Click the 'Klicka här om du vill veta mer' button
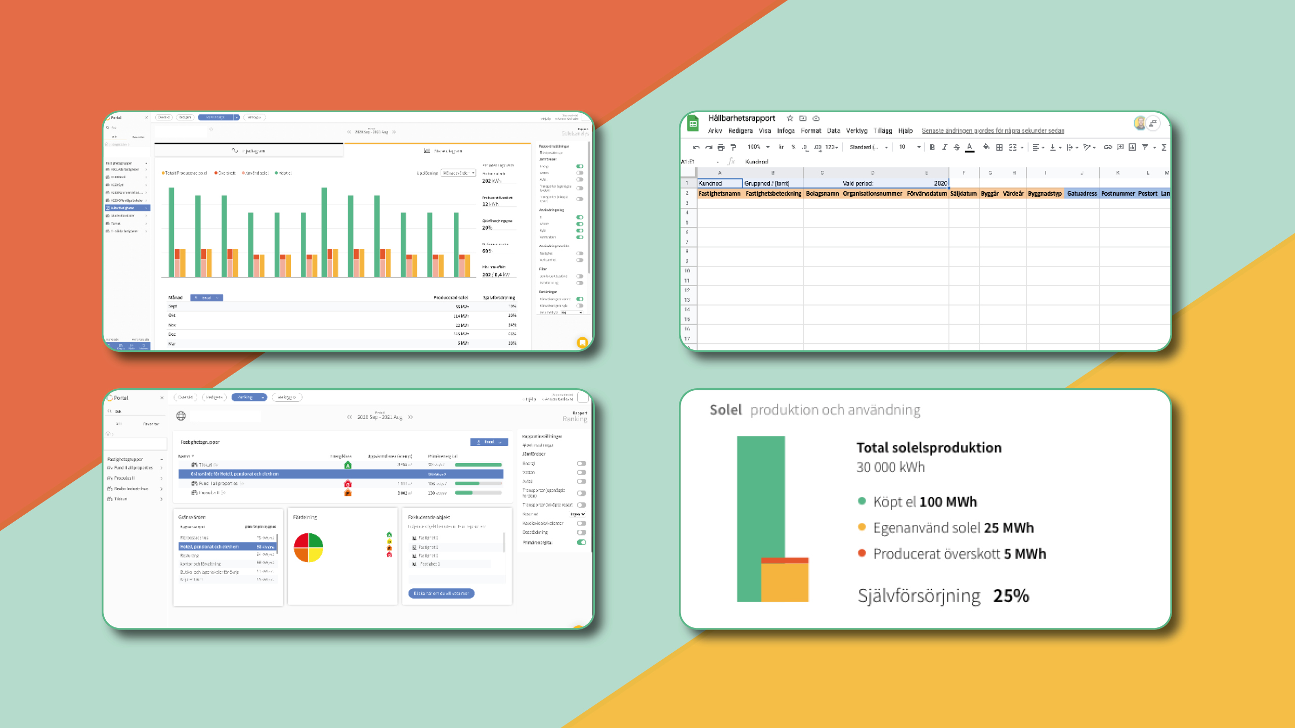The width and height of the screenshot is (1295, 728). tap(441, 594)
